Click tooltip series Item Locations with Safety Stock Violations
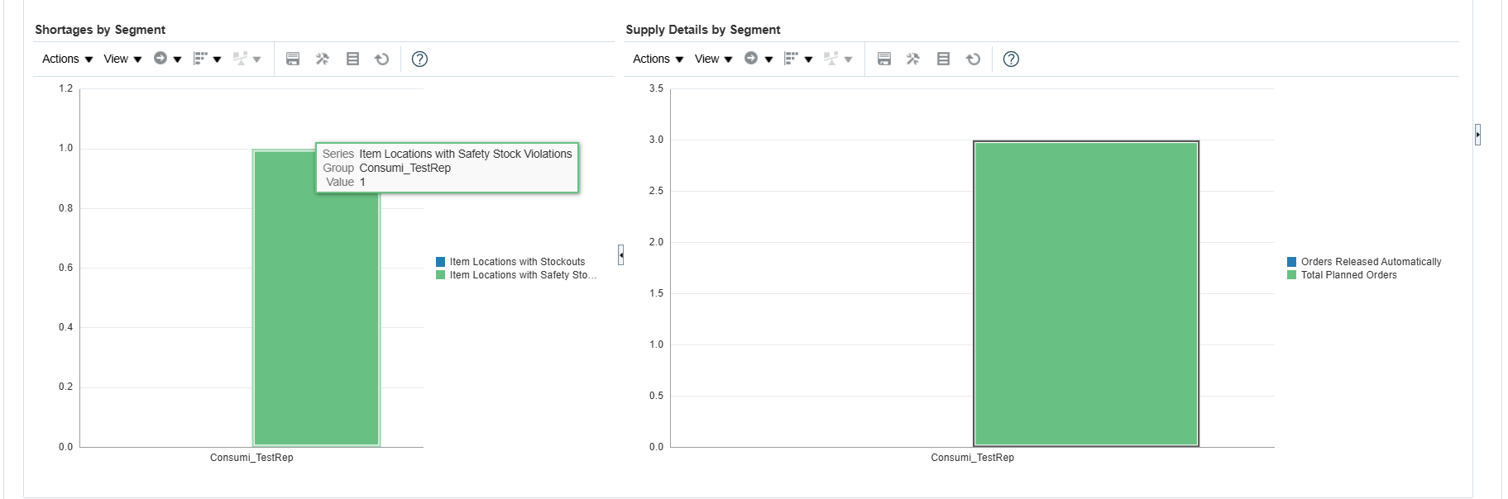 (x=466, y=154)
